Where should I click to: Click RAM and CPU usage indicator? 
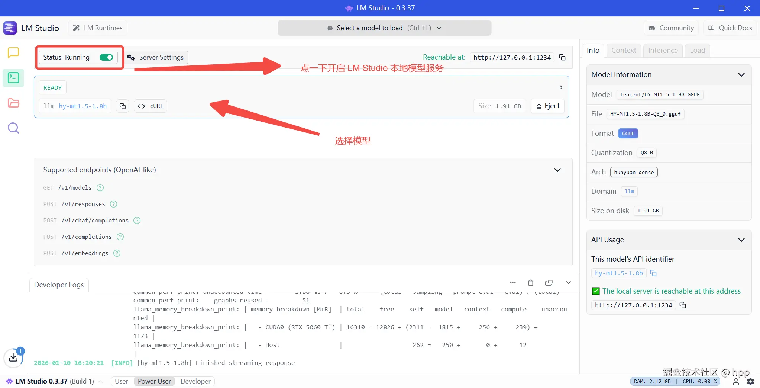point(675,381)
